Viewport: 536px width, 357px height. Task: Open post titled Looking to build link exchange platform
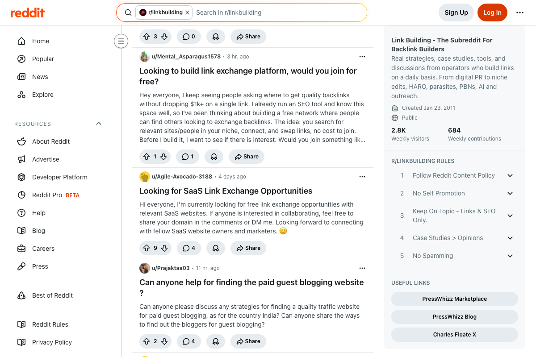tap(248, 76)
